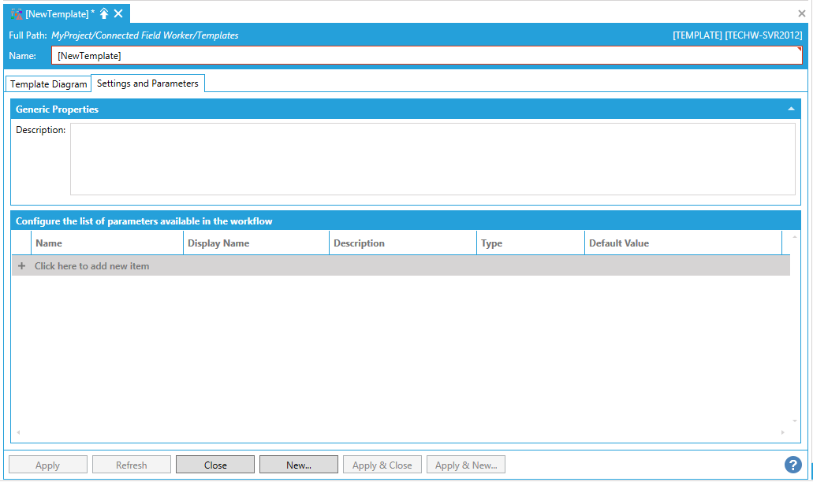The height and width of the screenshot is (482, 813).
Task: Select the Settings and Parameters tab
Action: (147, 83)
